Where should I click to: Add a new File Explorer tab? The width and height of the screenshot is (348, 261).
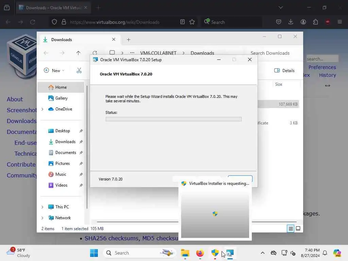128,40
